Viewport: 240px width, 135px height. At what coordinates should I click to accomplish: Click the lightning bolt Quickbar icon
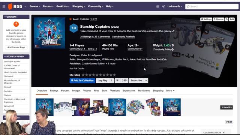pos(16,24)
